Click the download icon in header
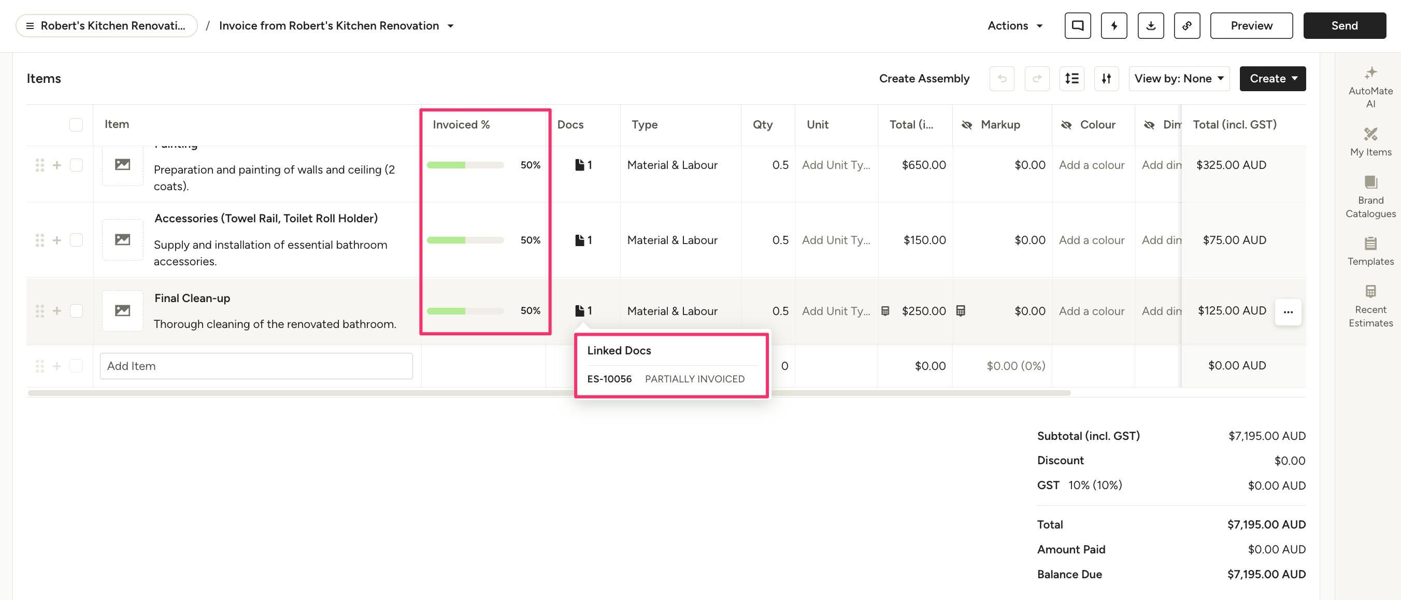1401x600 pixels. tap(1150, 25)
